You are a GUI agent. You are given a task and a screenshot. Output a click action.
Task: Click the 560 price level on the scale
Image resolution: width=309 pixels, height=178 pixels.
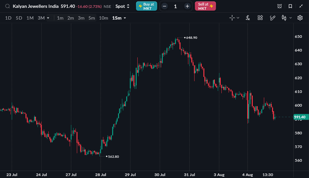coord(298,160)
